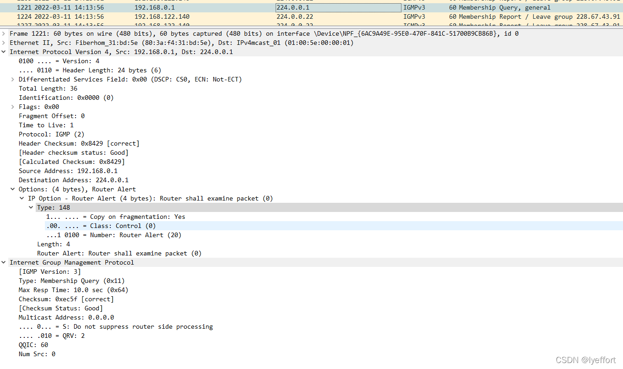Select the Fragment Offset: 0 line

pos(52,116)
